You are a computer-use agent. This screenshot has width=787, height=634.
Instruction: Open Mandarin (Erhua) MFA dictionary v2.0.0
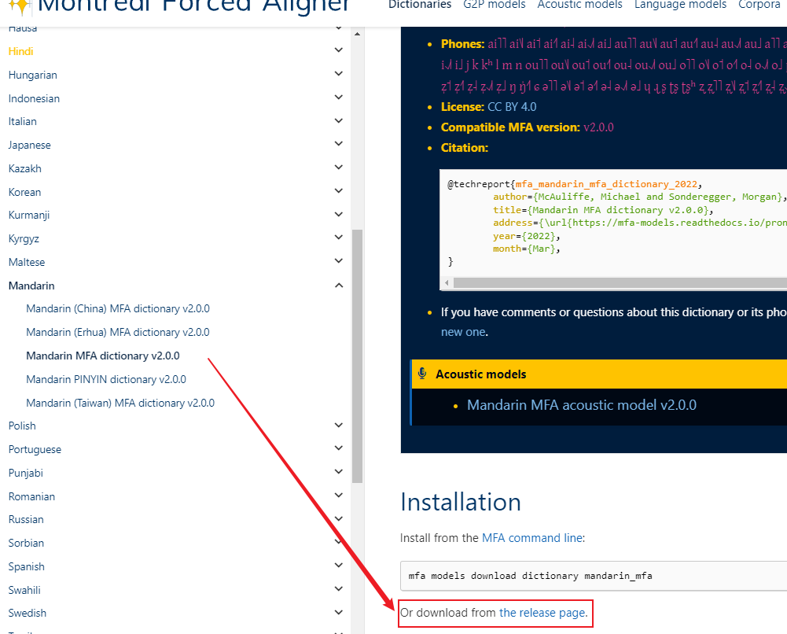(x=118, y=332)
